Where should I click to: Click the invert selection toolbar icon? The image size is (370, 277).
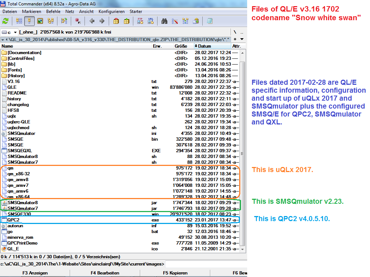pyautogui.click(x=64, y=21)
